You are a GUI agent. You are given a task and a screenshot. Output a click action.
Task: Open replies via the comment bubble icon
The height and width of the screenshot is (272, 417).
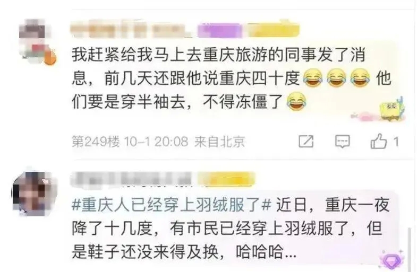(342, 141)
